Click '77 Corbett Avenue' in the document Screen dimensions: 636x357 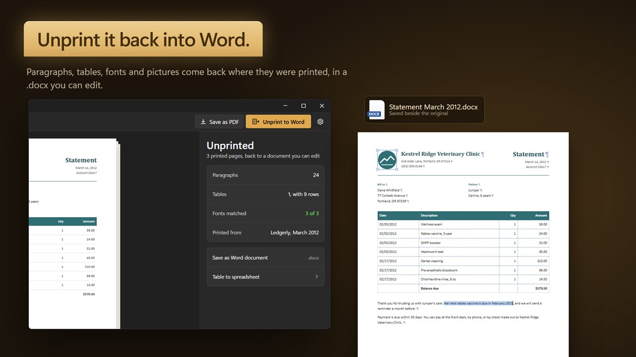tap(391, 196)
